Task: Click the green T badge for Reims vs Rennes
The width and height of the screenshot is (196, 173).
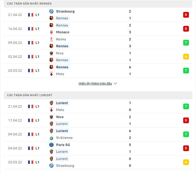Action: click(x=186, y=43)
